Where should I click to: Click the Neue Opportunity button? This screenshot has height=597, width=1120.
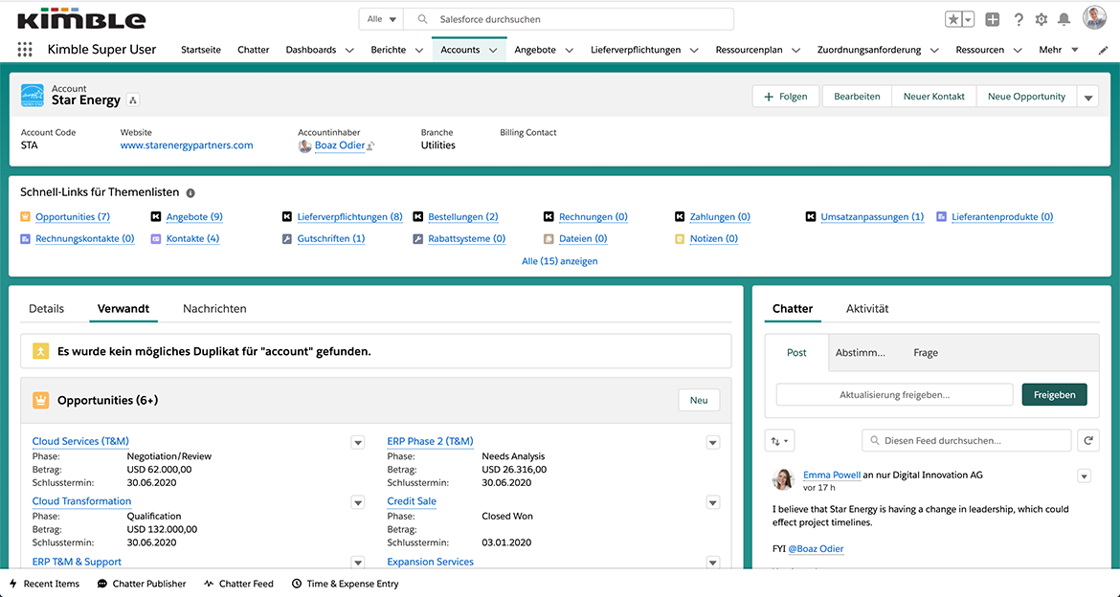point(1026,97)
